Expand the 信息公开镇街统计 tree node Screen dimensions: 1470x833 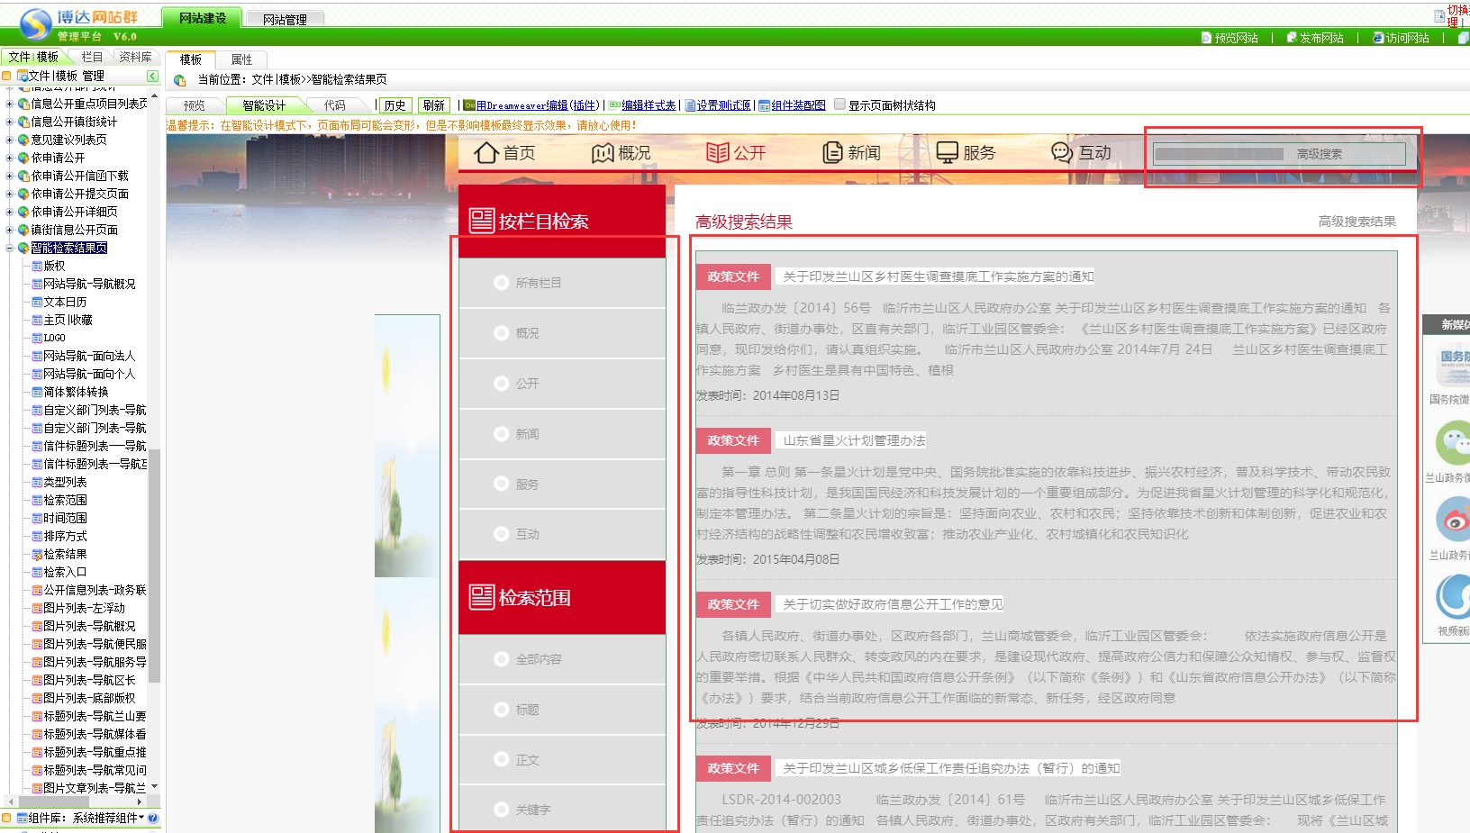coord(10,122)
